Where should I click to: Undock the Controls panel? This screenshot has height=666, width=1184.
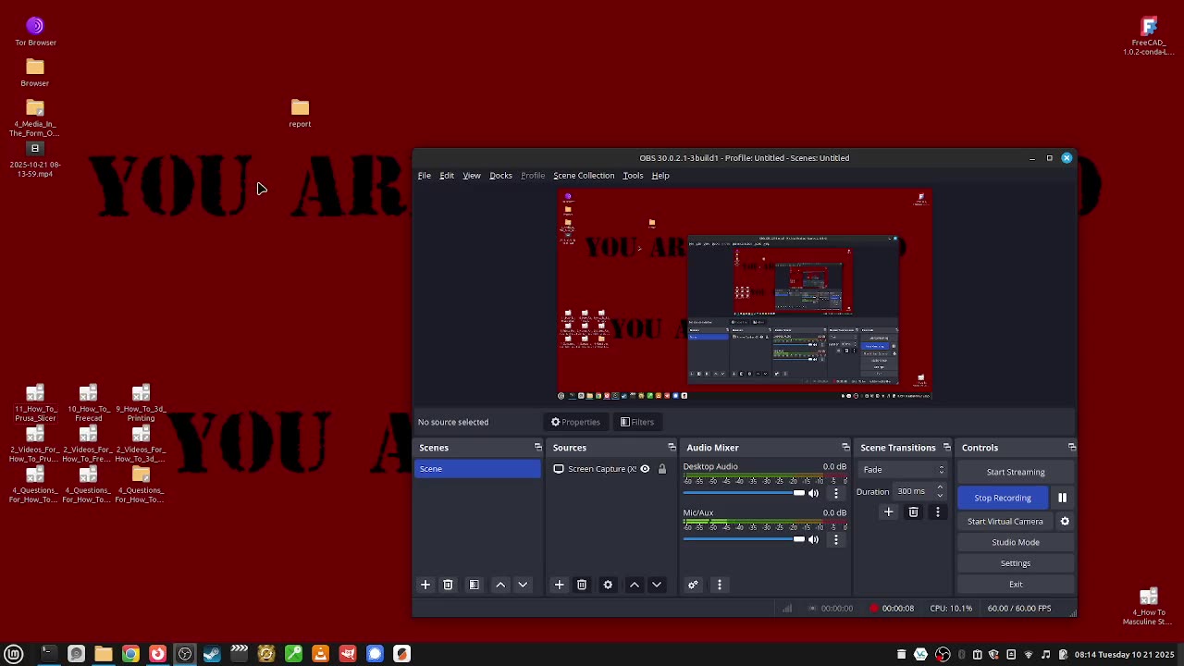[x=1071, y=448]
